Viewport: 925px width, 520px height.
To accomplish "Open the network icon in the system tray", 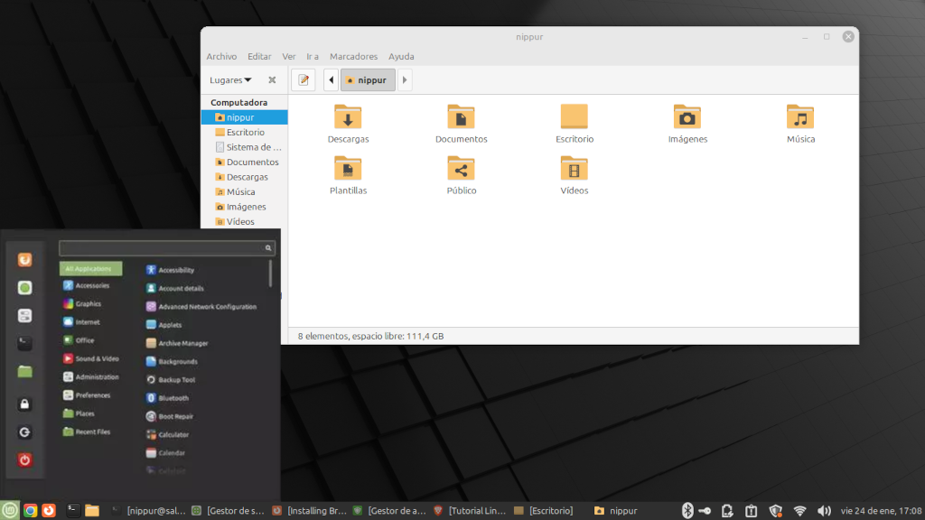I will (x=800, y=509).
